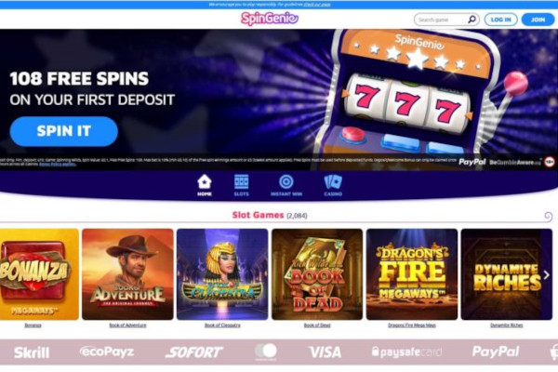This screenshot has width=558, height=372.
Task: Click the search magnifier icon
Action: click(472, 20)
